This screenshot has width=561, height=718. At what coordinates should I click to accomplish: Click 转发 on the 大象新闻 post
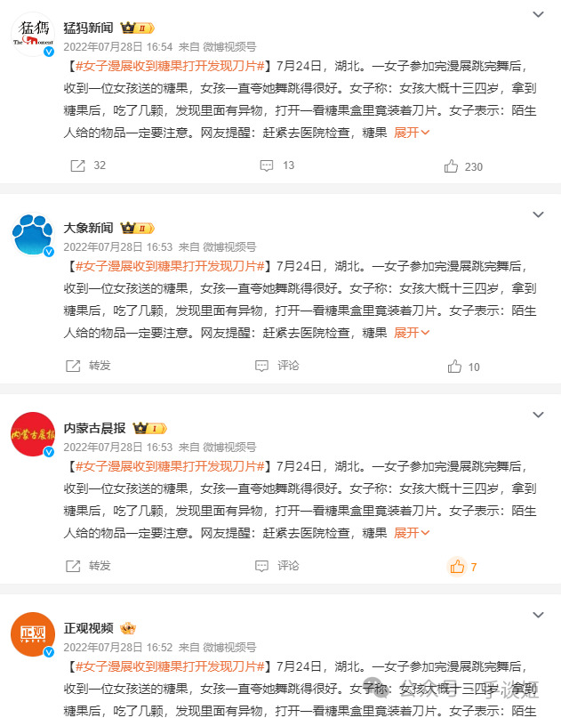click(x=88, y=366)
